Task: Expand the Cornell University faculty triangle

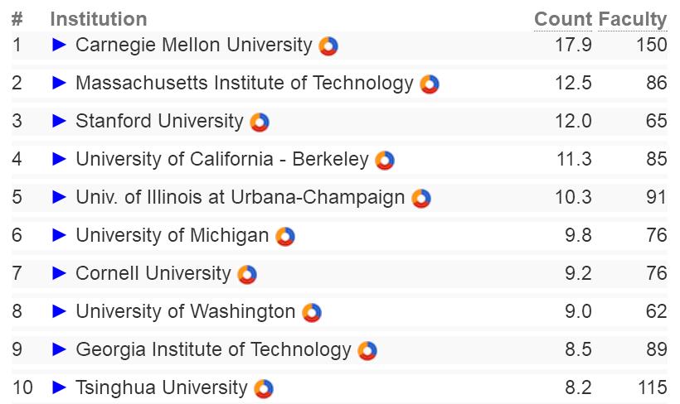Action: pyautogui.click(x=59, y=273)
